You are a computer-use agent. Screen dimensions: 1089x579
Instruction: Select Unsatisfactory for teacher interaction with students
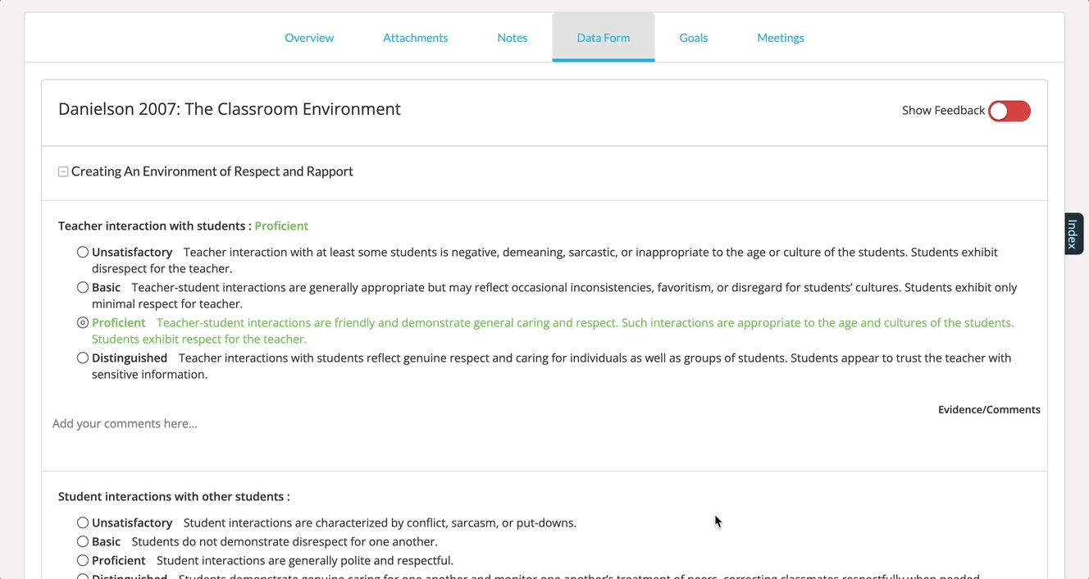tap(83, 253)
